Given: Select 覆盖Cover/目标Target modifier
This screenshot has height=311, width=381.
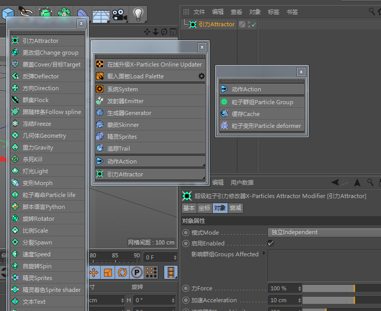Looking at the screenshot, I should (x=47, y=64).
